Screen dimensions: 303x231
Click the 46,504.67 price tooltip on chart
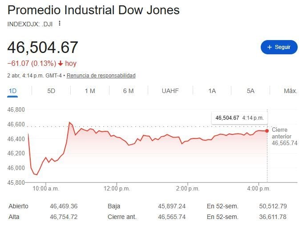click(239, 118)
